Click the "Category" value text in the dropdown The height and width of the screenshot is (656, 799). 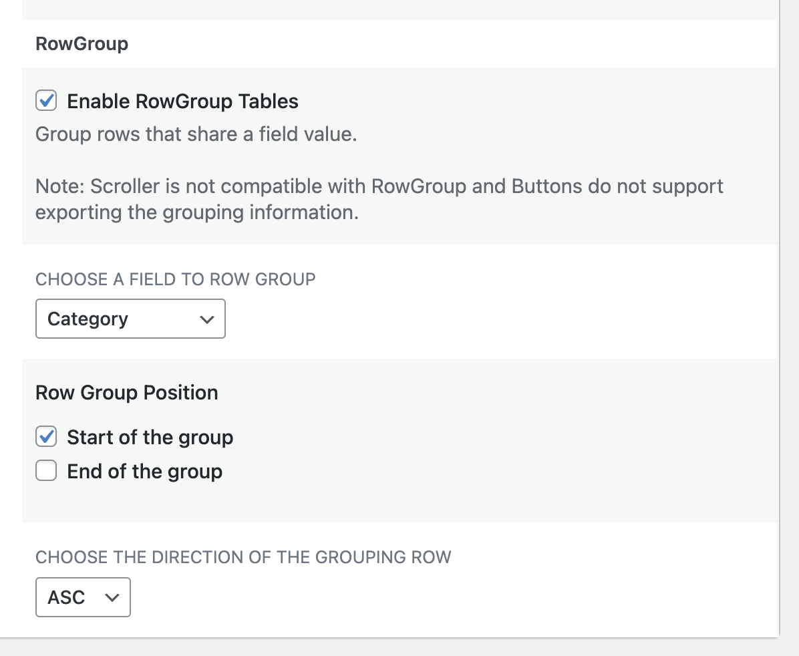pyautogui.click(x=88, y=319)
